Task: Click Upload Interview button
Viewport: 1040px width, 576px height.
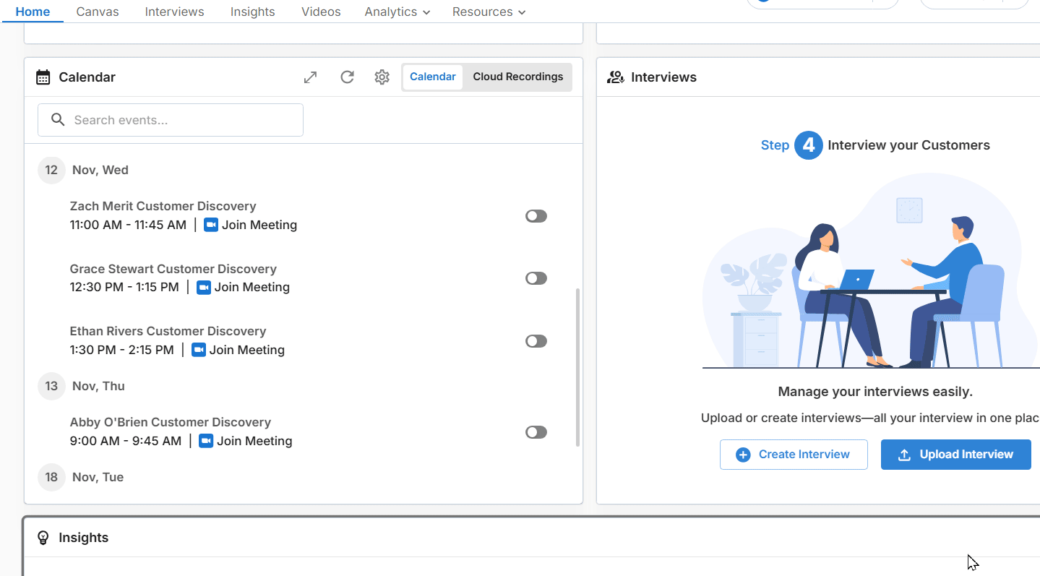Action: pyautogui.click(x=955, y=455)
